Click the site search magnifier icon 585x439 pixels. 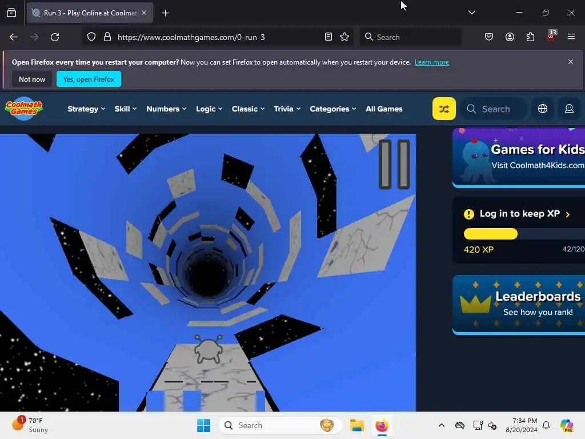pyautogui.click(x=471, y=109)
